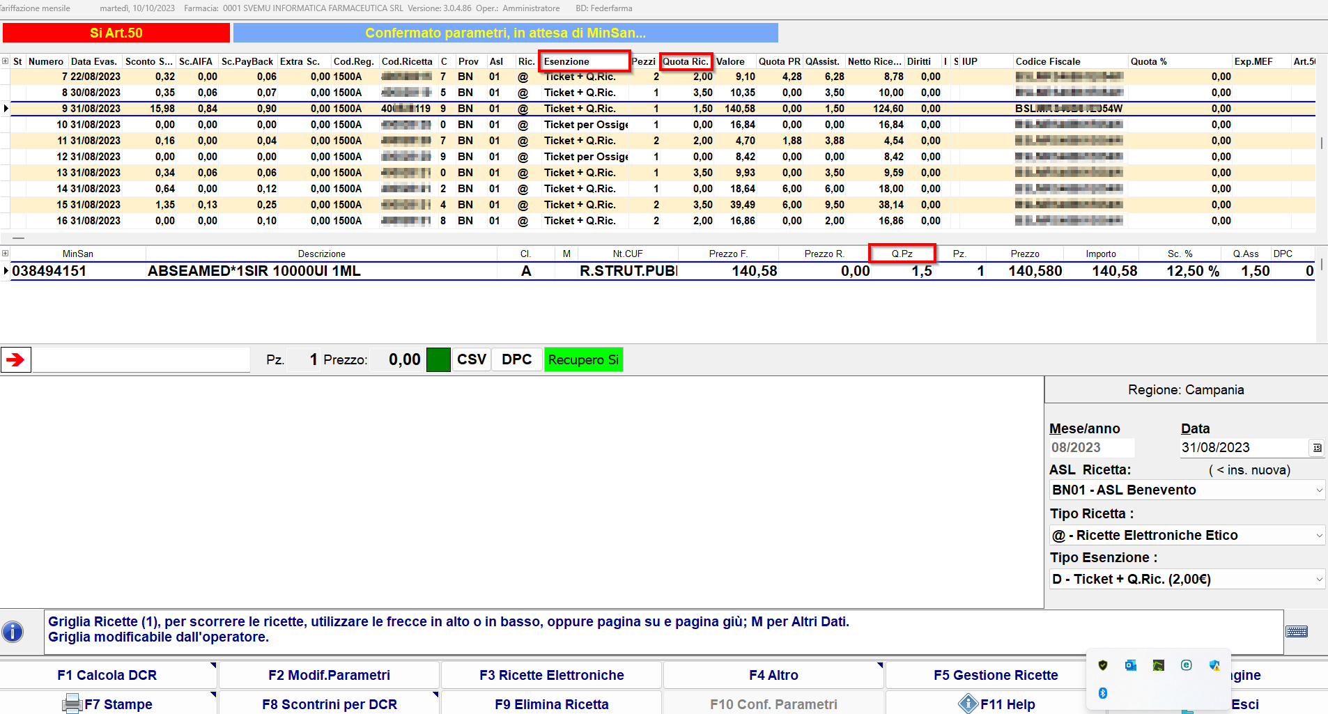Screen dimensions: 1328x714
Task: Open the ESET antivirus tray icon
Action: (x=1186, y=665)
